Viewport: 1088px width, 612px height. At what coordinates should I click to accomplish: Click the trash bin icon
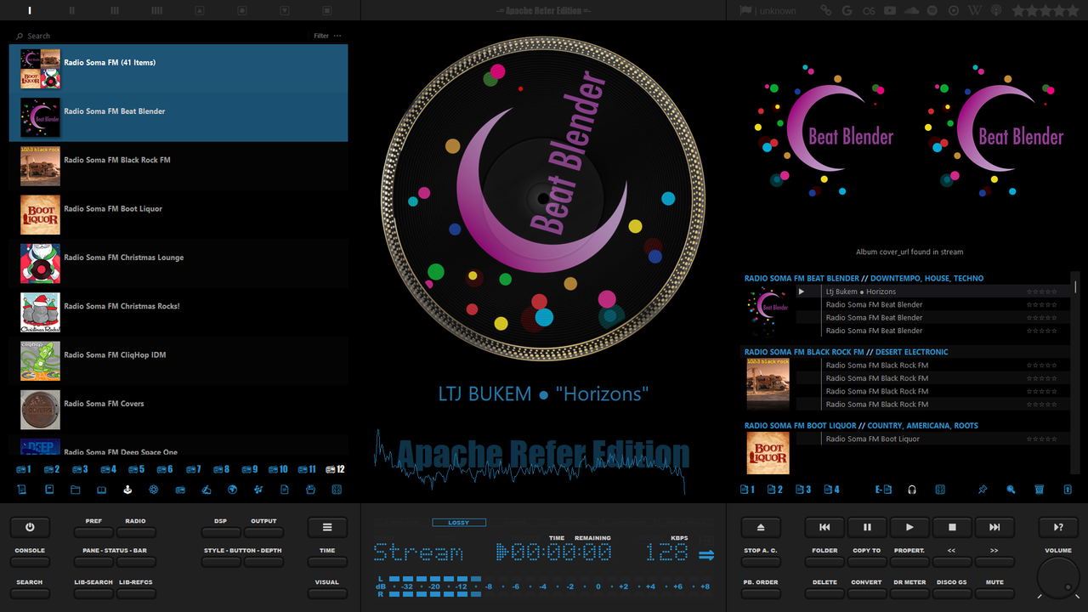click(1039, 490)
